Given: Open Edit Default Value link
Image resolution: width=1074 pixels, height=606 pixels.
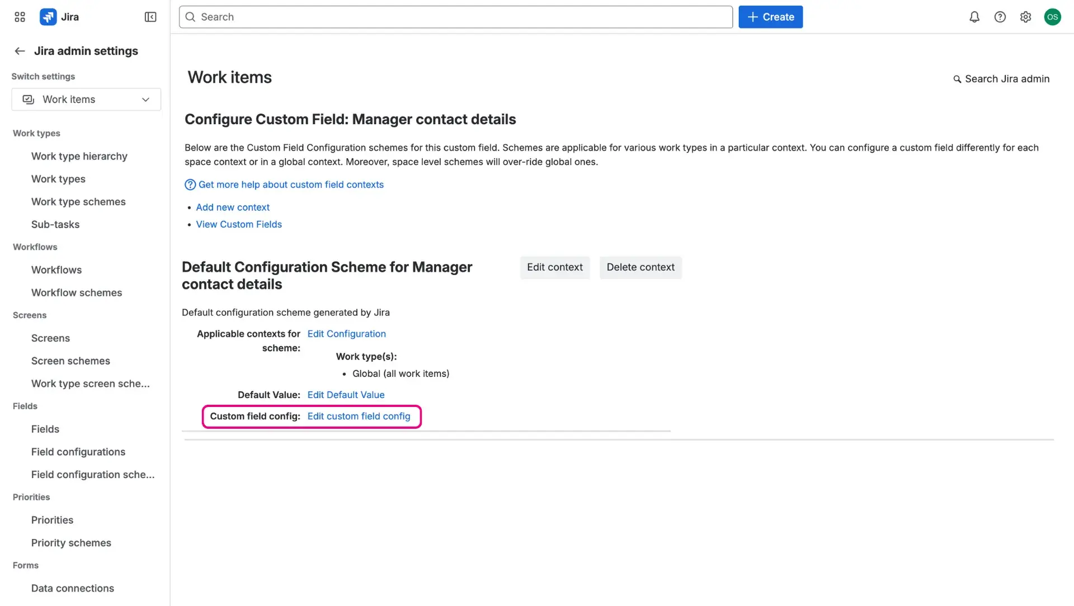Looking at the screenshot, I should point(346,394).
